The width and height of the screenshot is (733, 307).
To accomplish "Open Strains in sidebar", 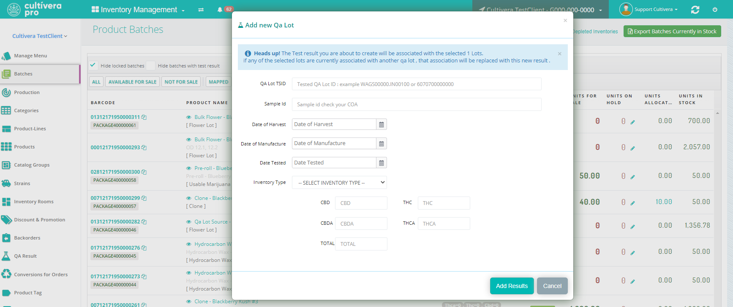I will point(22,183).
